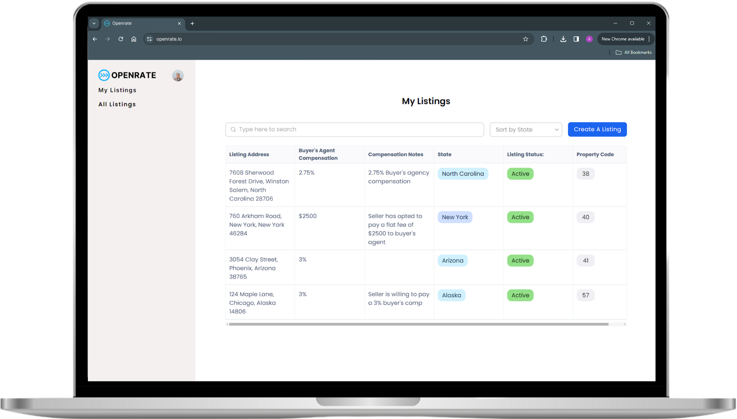This screenshot has height=419, width=737.
Task: Toggle the browser side panel icon
Action: click(x=576, y=39)
